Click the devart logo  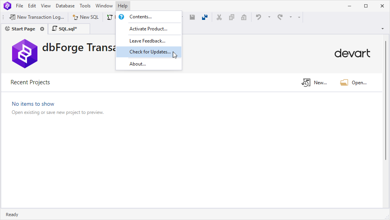click(x=352, y=53)
